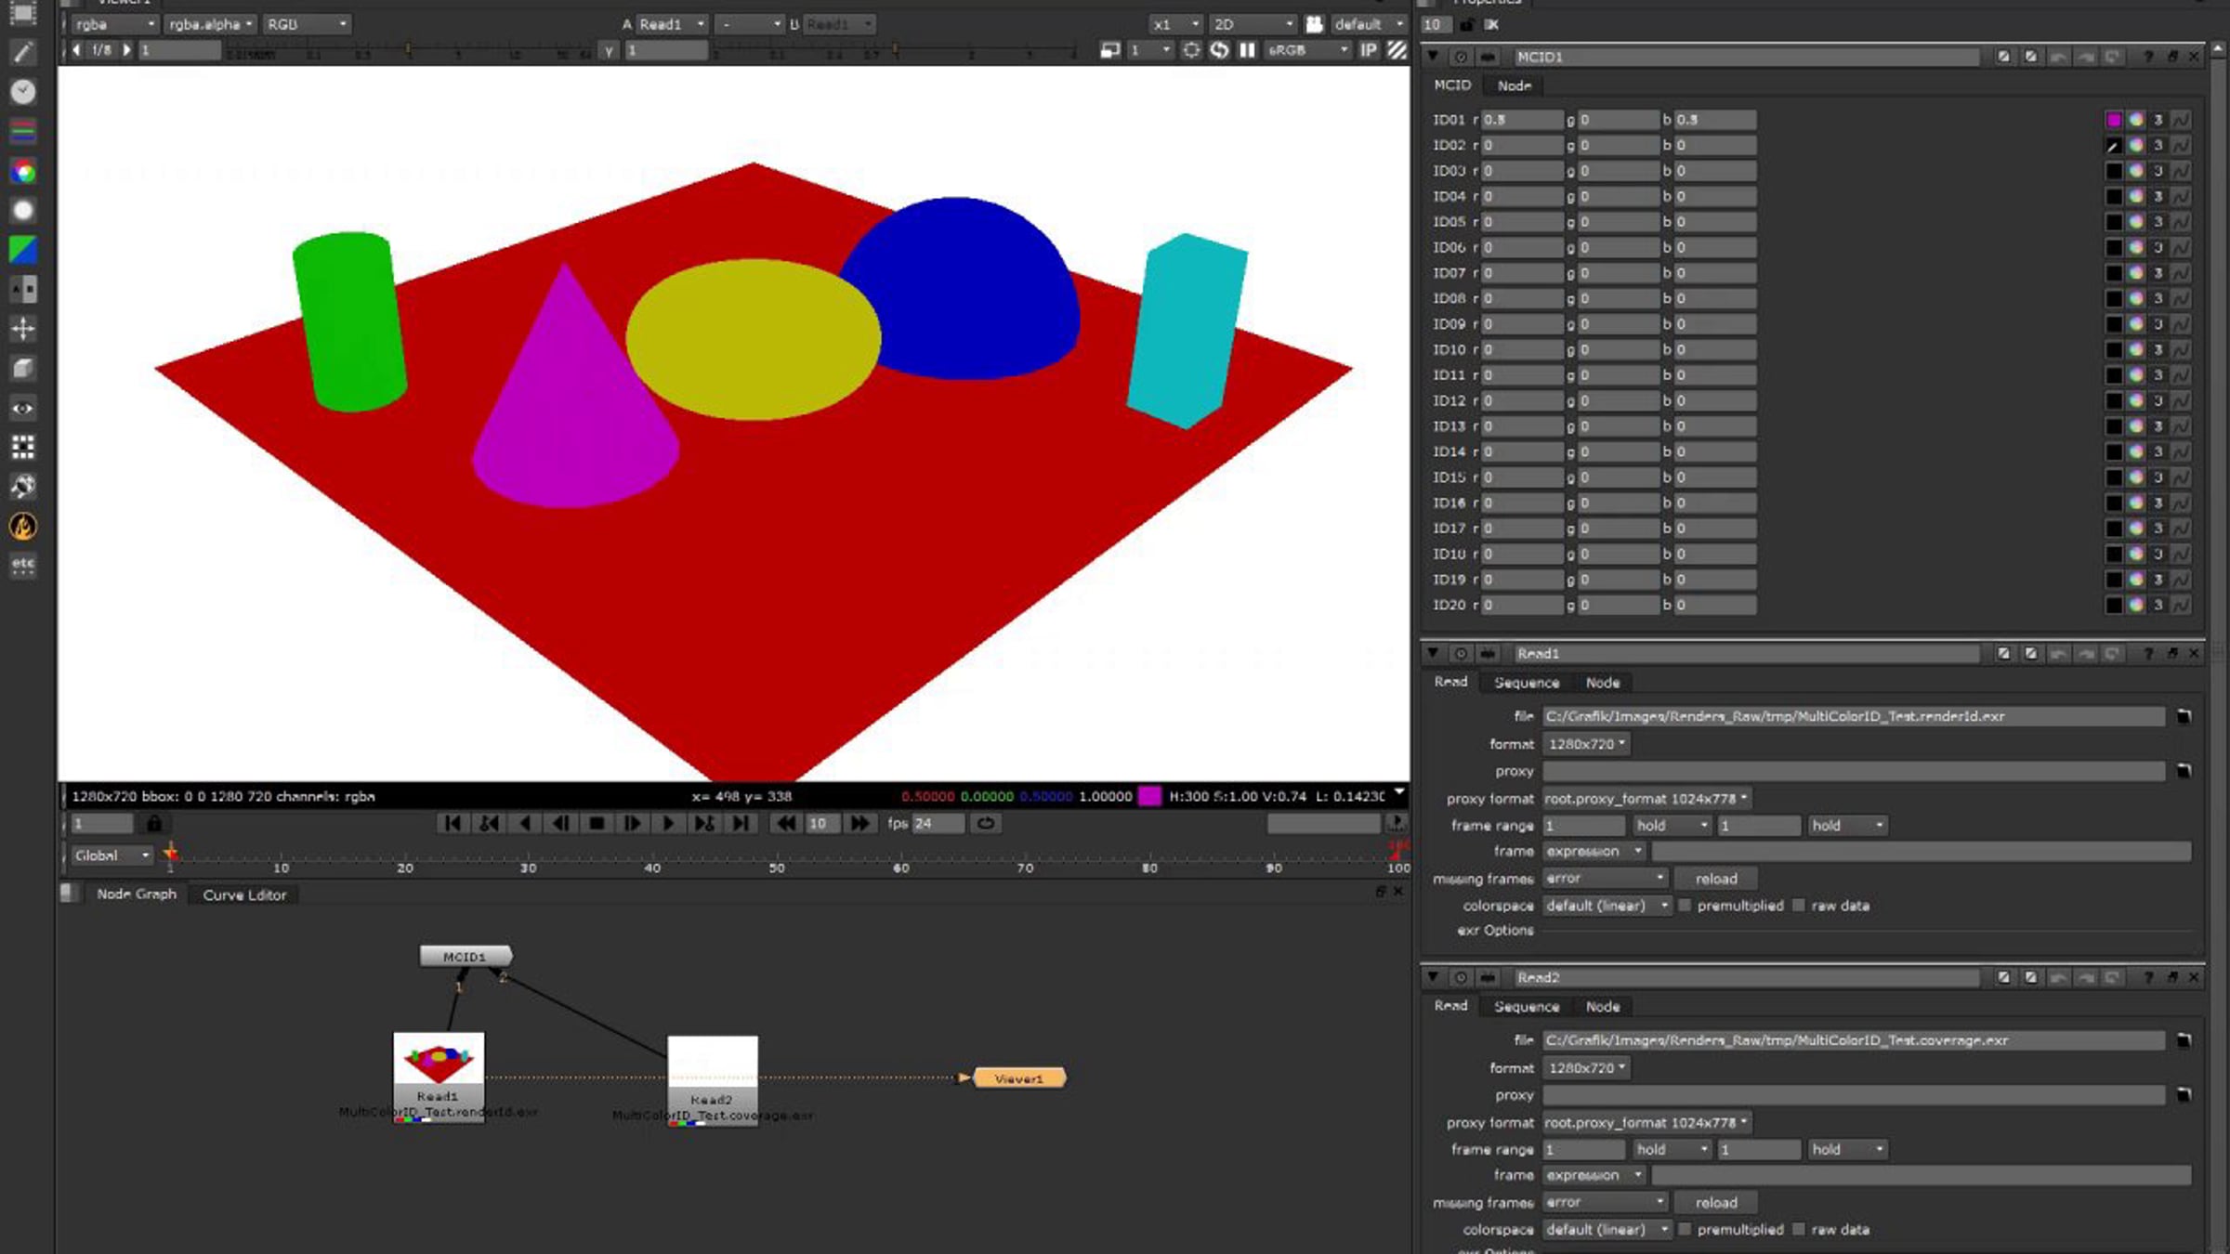
Task: Enable premultiplied checkbox in Read2 panel
Action: (1685, 1230)
